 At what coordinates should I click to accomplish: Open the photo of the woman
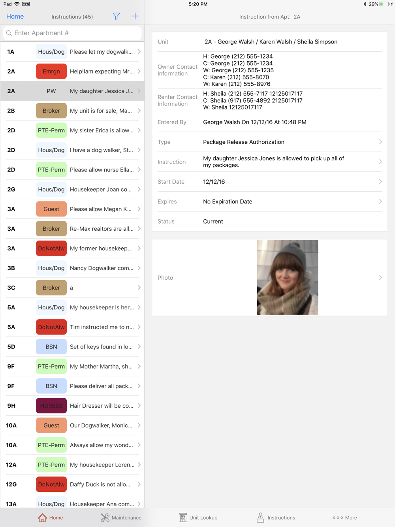(288, 277)
